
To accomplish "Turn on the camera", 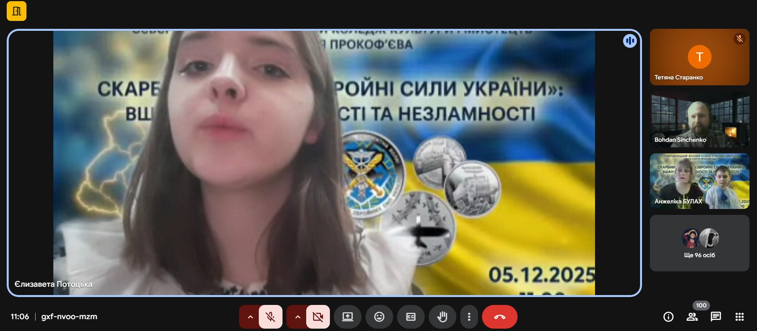I will pos(318,317).
